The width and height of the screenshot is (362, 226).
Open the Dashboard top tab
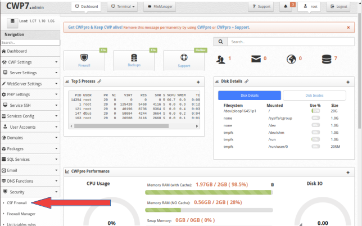pyautogui.click(x=86, y=6)
